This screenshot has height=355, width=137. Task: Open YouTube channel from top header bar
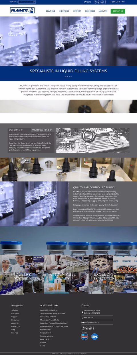coord(102,2)
